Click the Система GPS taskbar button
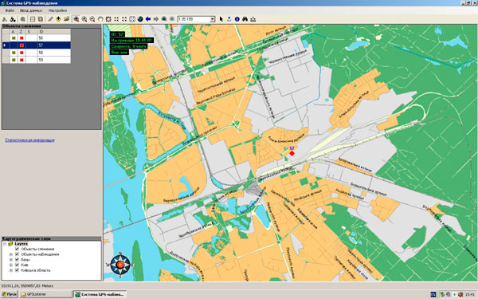The image size is (478, 299). coord(100,294)
